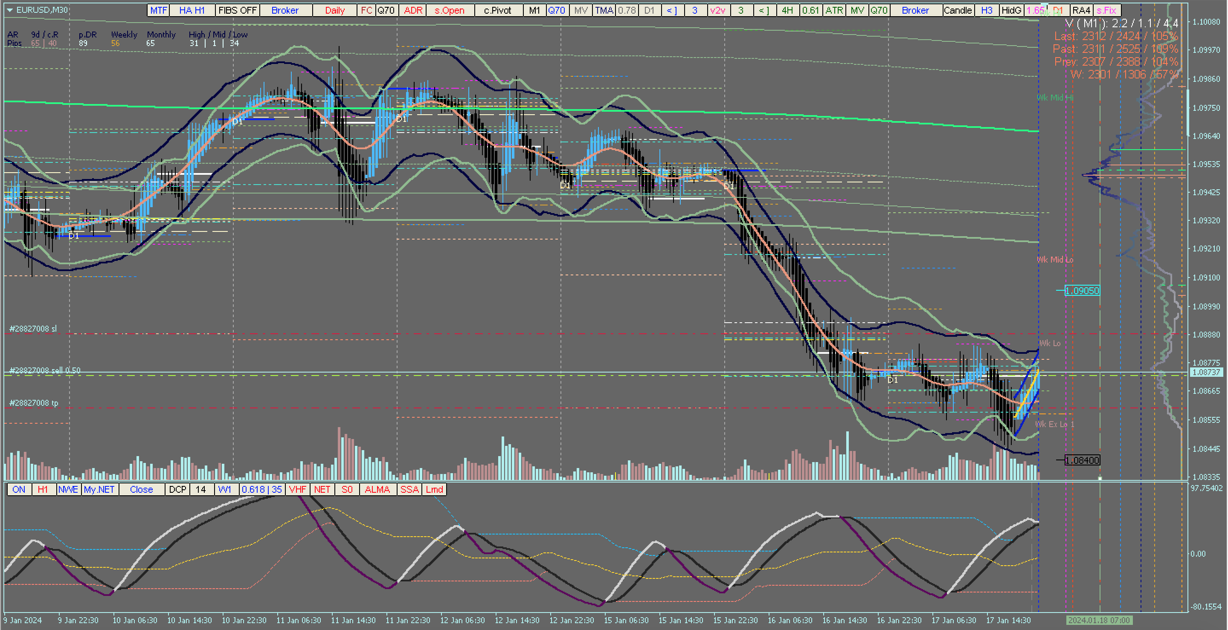Click the ALMA indicator button
This screenshot has width=1228, height=630.
coord(377,489)
